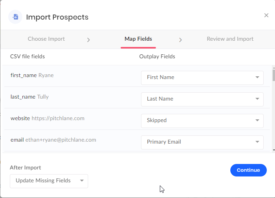Click chevron arrow after Map Fields
275x198 pixels.
(x=180, y=40)
